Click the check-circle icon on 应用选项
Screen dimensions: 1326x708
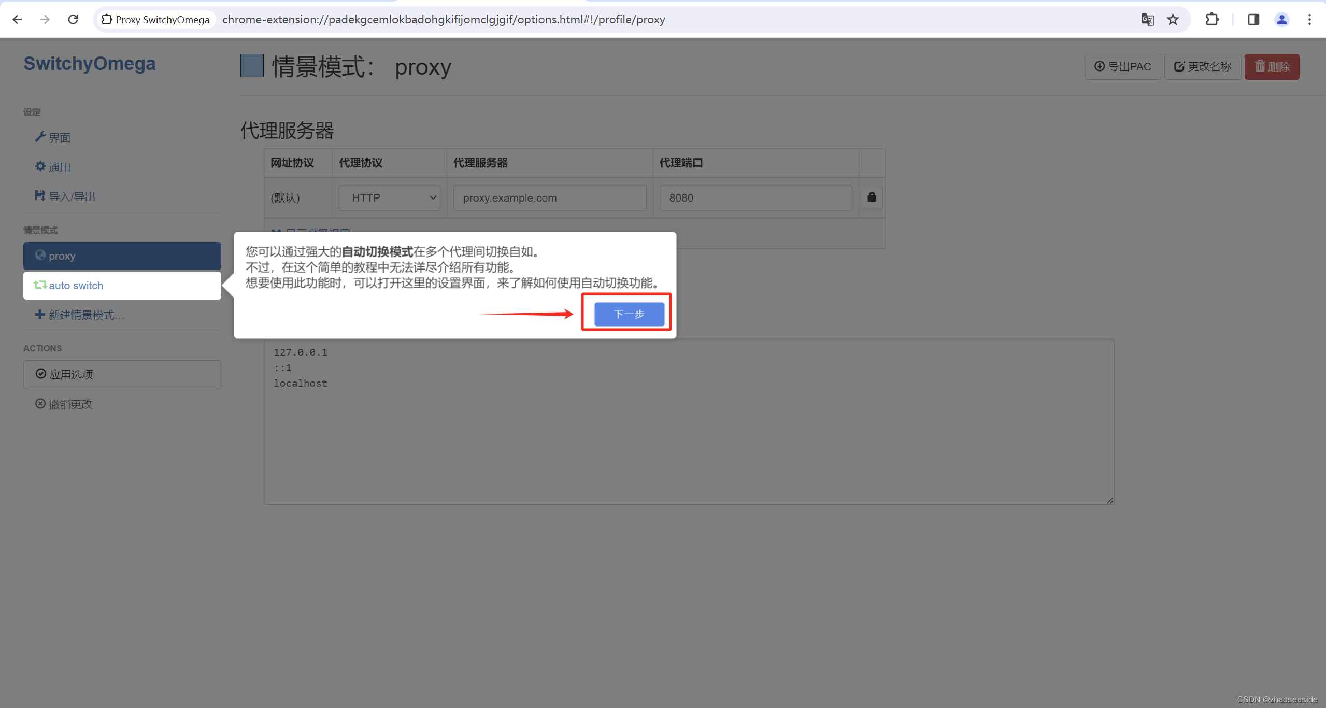(x=40, y=374)
